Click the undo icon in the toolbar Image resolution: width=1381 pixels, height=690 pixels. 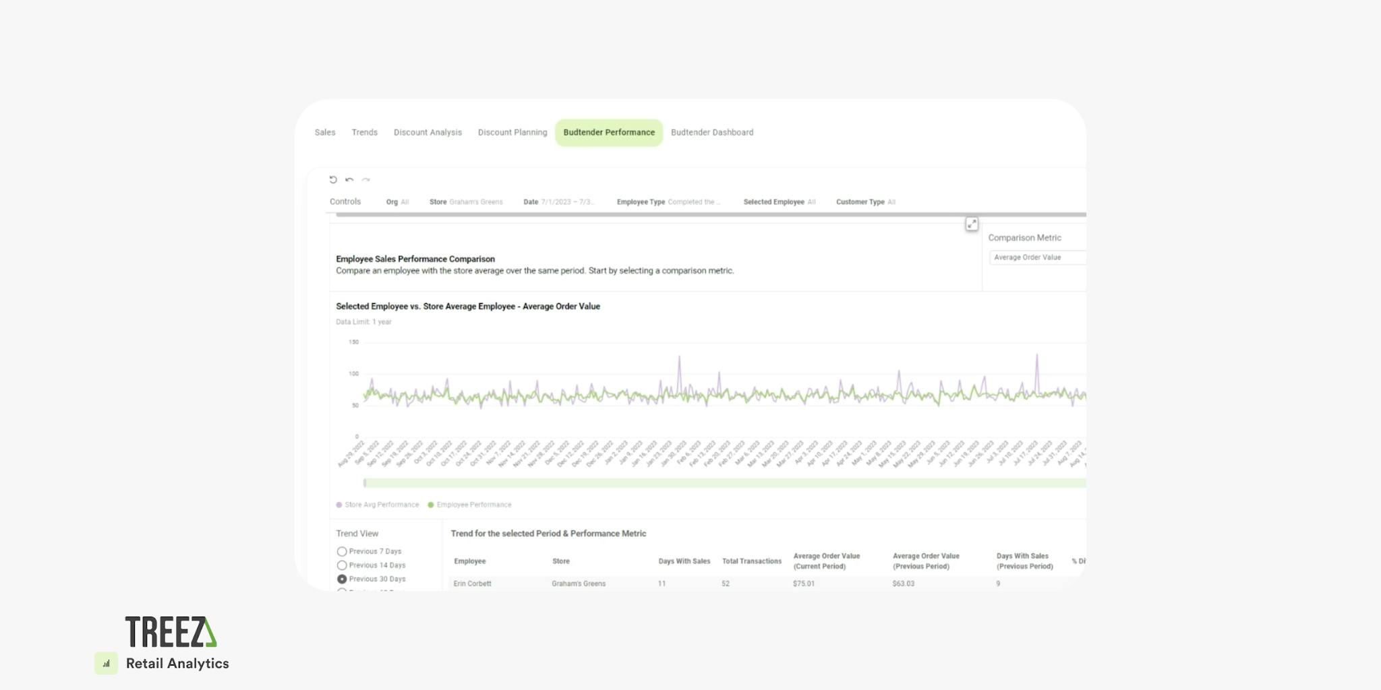click(349, 179)
